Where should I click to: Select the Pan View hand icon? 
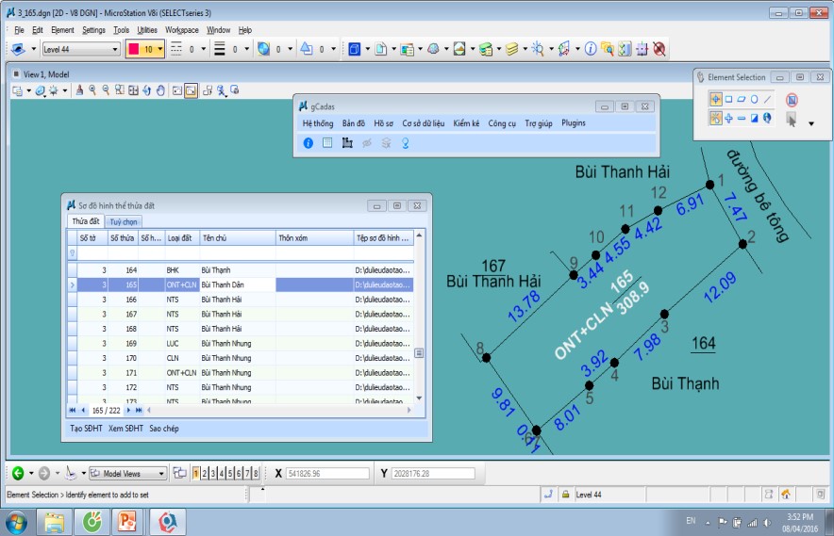coord(160,90)
